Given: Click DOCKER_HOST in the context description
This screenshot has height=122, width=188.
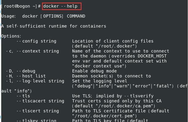Looking at the screenshot, I should pos(152,56).
